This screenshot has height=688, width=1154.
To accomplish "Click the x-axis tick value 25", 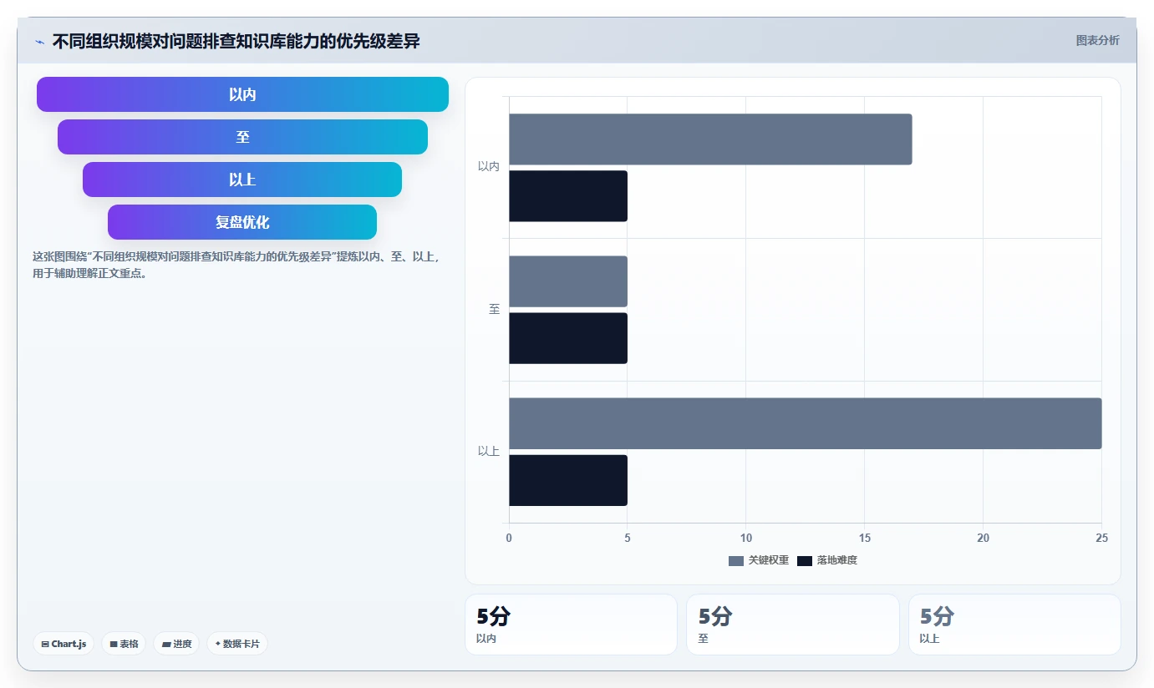I will pyautogui.click(x=1101, y=539).
